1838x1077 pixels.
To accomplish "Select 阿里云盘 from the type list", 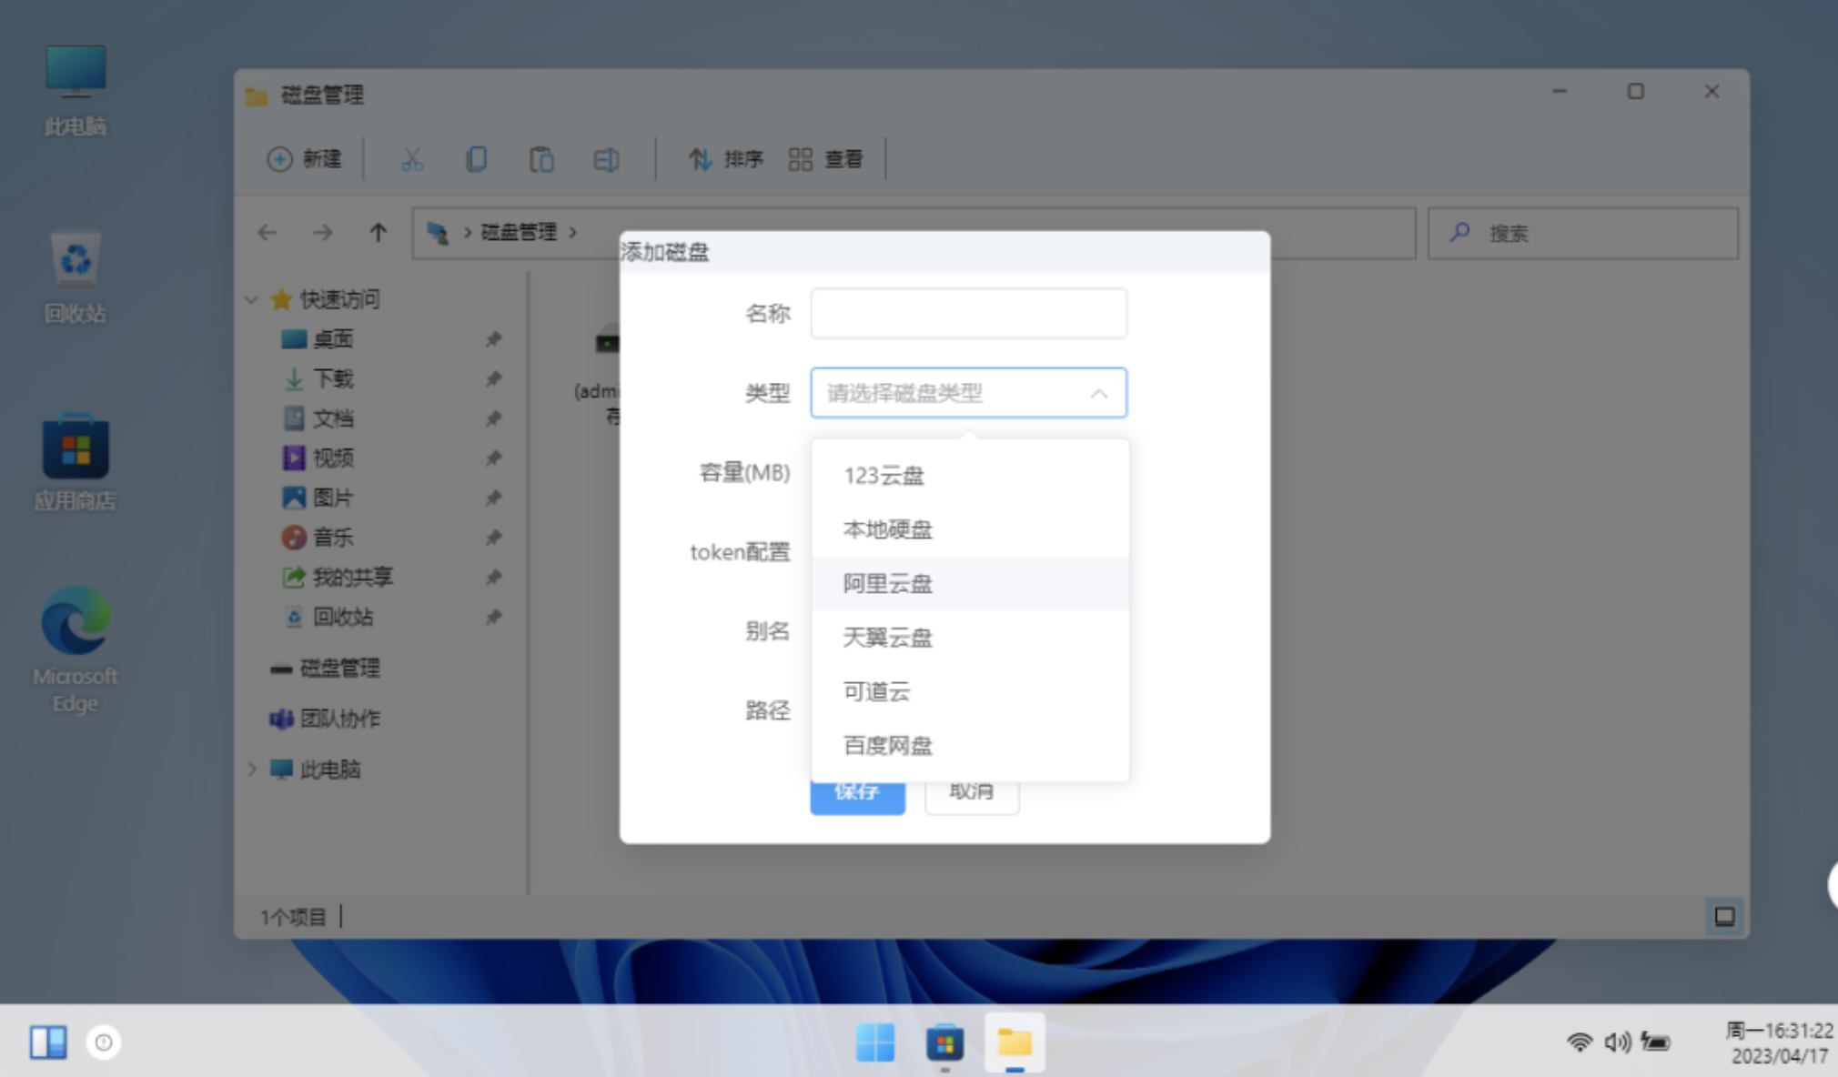I will [887, 583].
